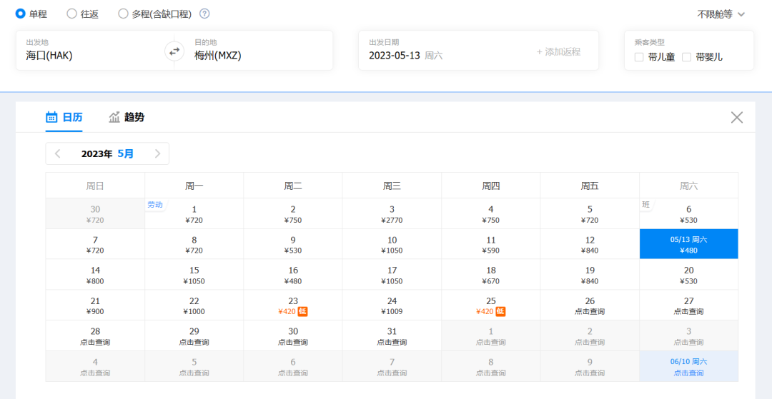Select May 5 priced ¥720
Image resolution: width=772 pixels, height=399 pixels.
[x=590, y=213]
